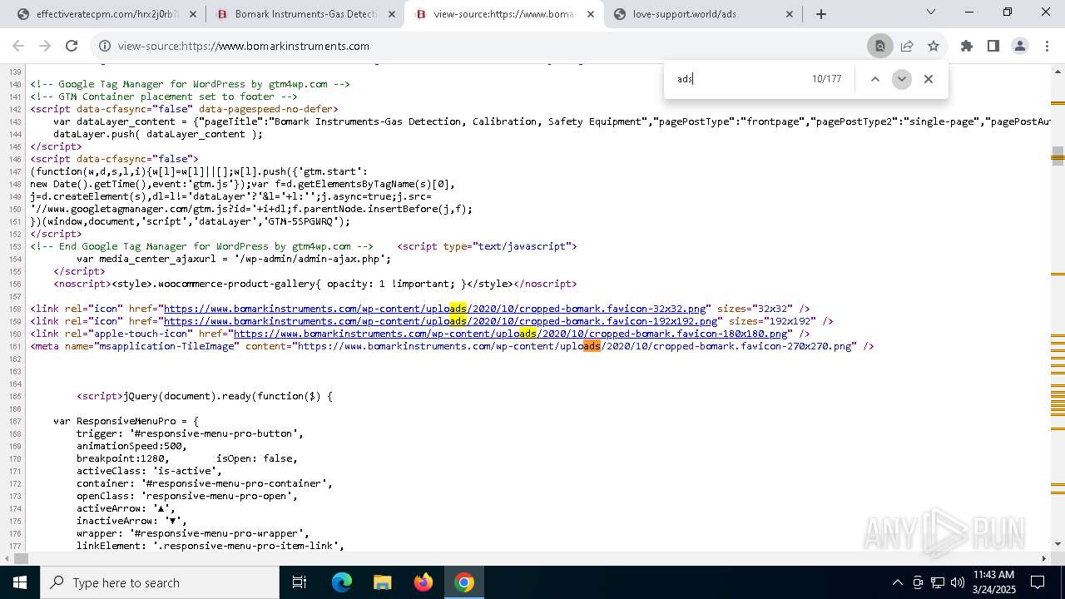
Task: Open the favicon-180x180.png link
Action: pos(510,334)
